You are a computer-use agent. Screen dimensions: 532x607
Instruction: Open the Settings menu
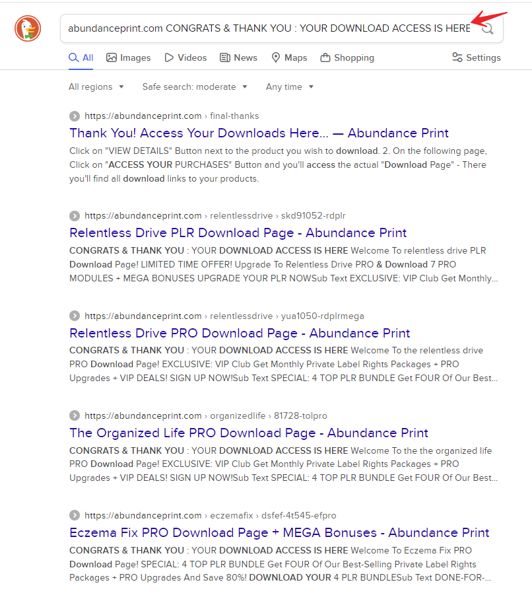tap(477, 57)
